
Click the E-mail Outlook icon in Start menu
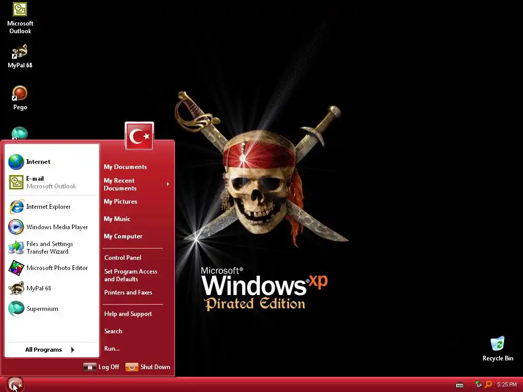[16, 182]
